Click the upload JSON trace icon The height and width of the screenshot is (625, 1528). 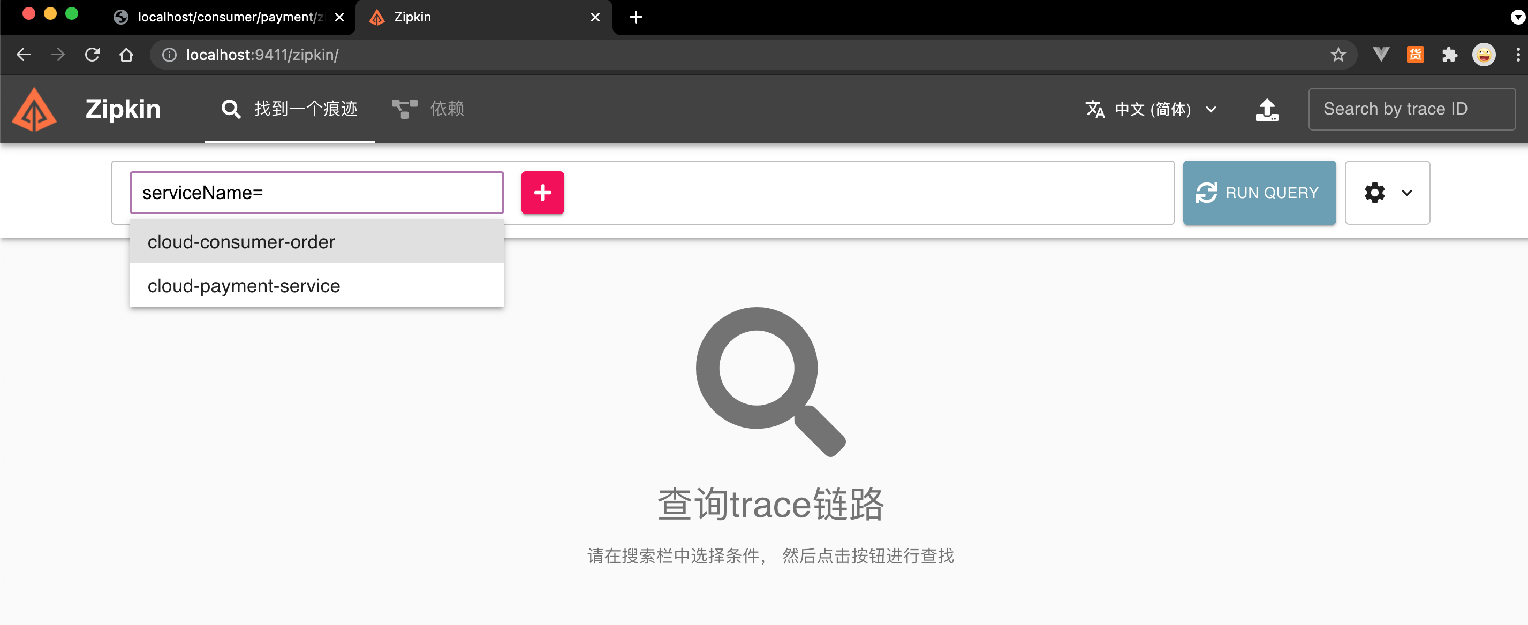click(x=1267, y=110)
